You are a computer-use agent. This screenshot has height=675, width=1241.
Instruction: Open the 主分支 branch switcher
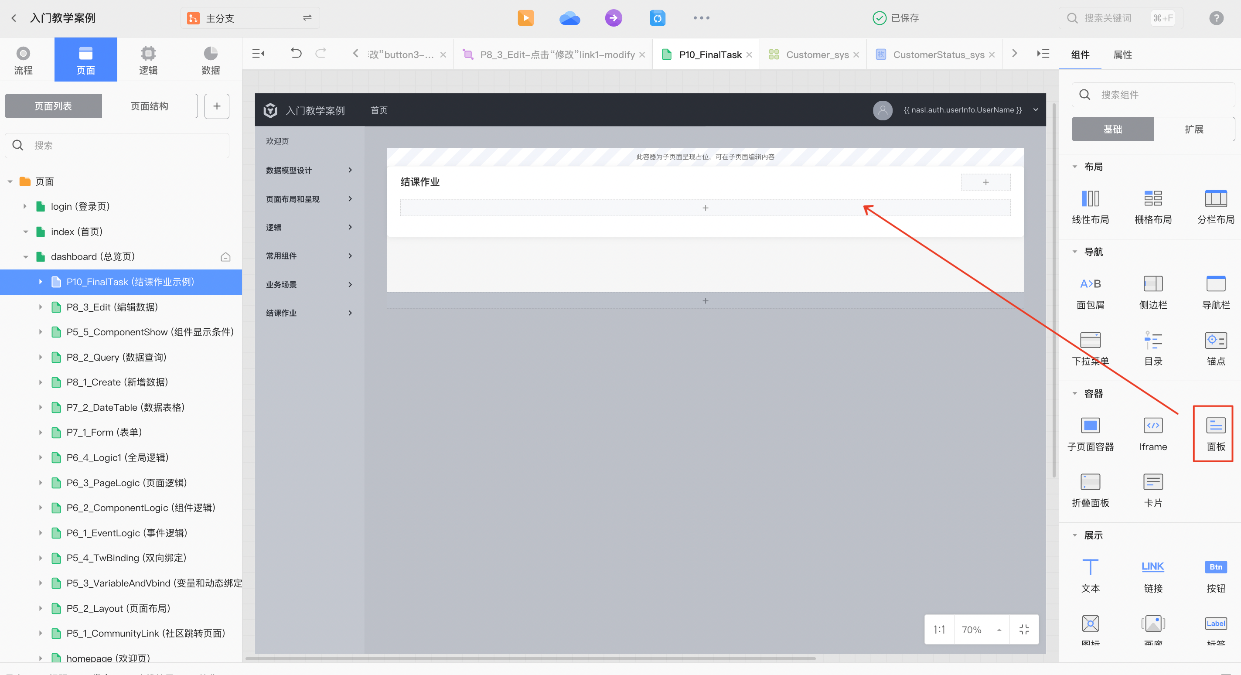249,18
